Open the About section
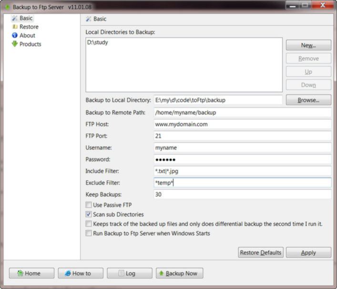Image resolution: width=337 pixels, height=289 pixels. click(27, 35)
